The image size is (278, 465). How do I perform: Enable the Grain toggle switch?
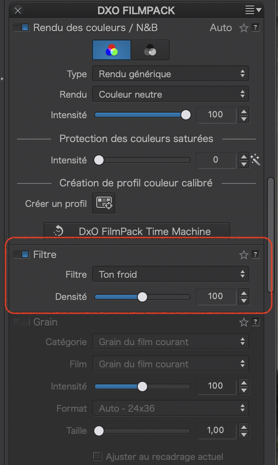pyautogui.click(x=21, y=322)
